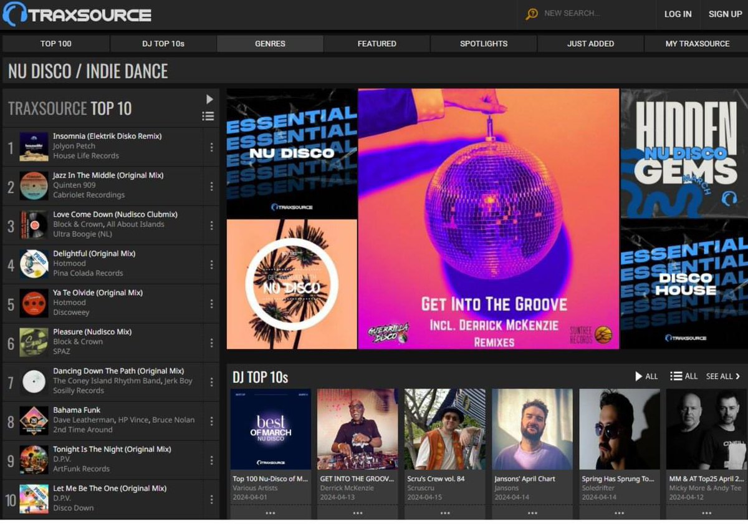Open label 2nd Time Around
Screen dimensions: 748x532
(83, 430)
